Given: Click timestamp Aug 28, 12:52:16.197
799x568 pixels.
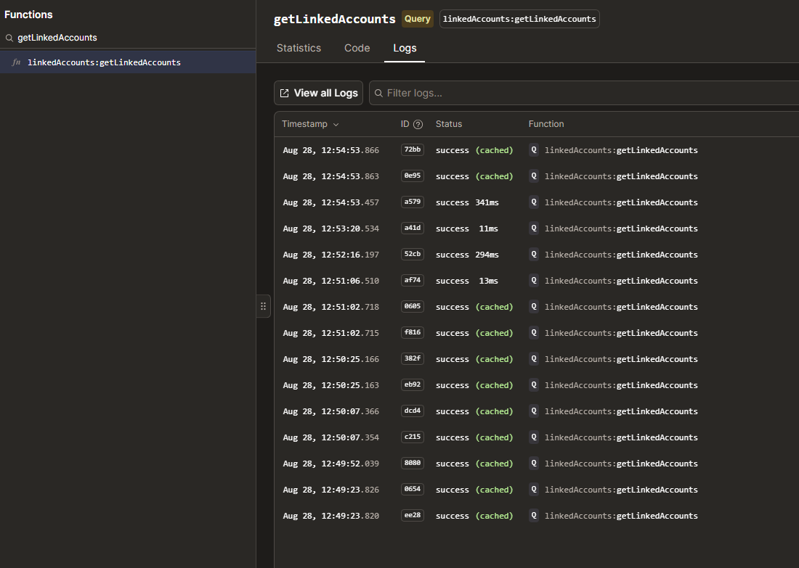Looking at the screenshot, I should click(x=331, y=255).
